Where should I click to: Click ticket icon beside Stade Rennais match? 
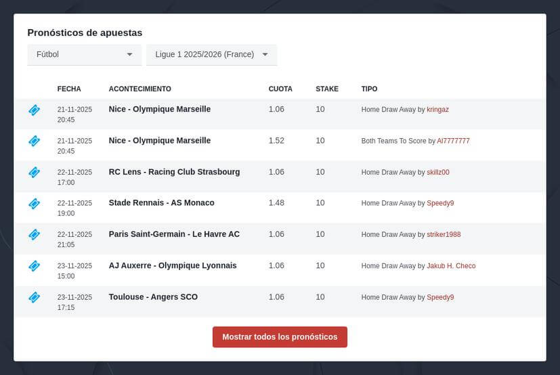click(34, 203)
